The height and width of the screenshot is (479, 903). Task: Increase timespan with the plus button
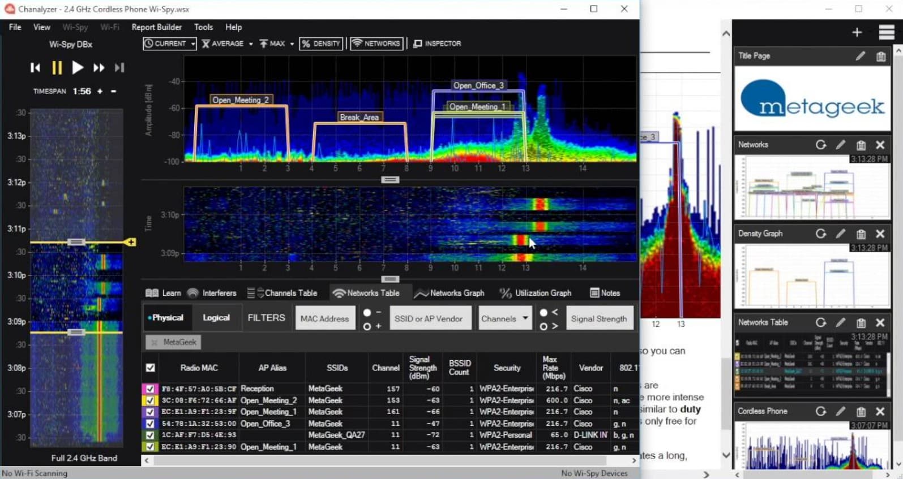coord(100,91)
